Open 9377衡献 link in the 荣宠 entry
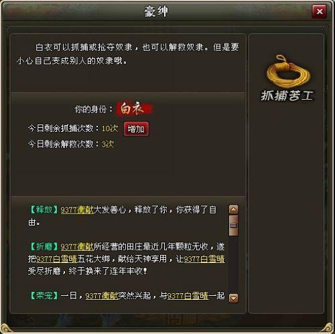Screen dimensions: 335x334 pos(102,296)
